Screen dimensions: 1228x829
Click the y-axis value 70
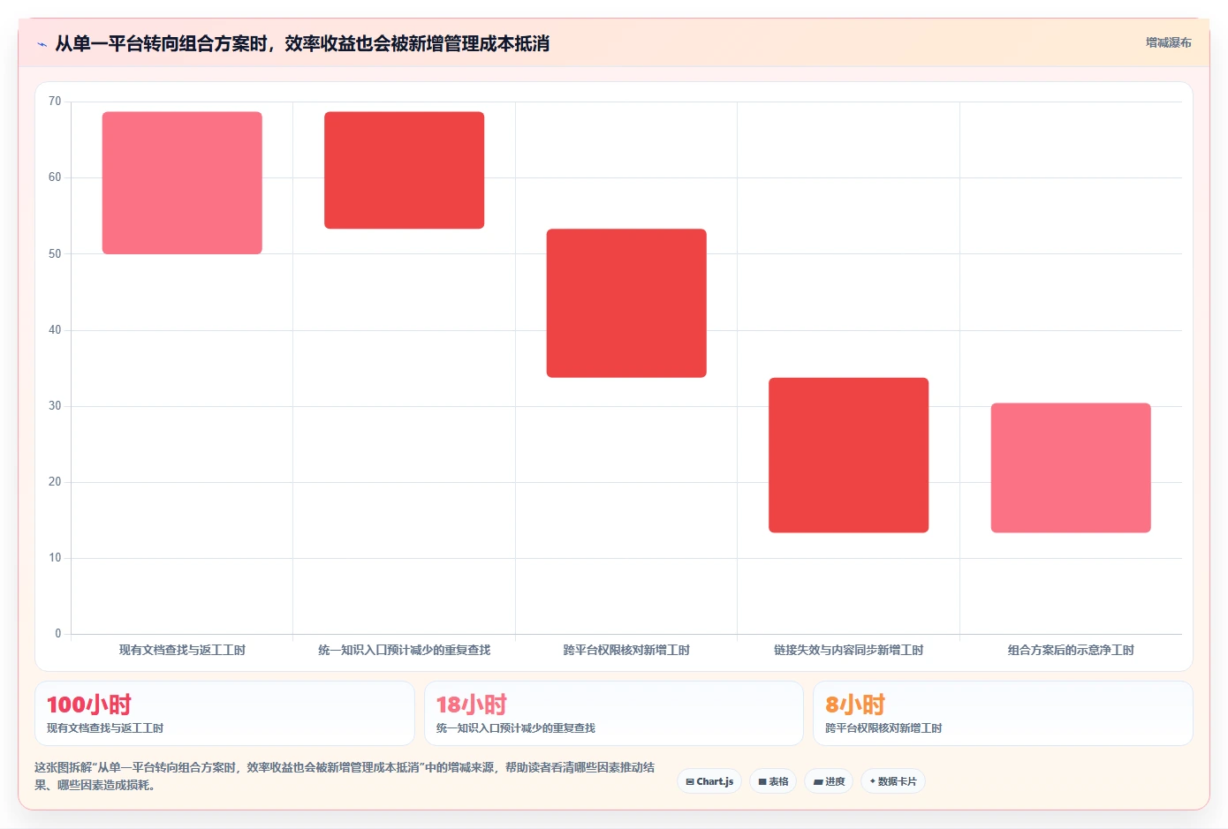point(55,102)
